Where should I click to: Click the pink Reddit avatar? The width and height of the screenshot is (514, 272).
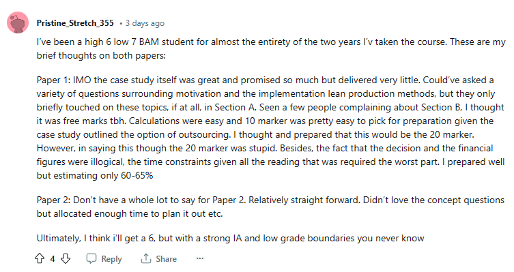[18, 22]
